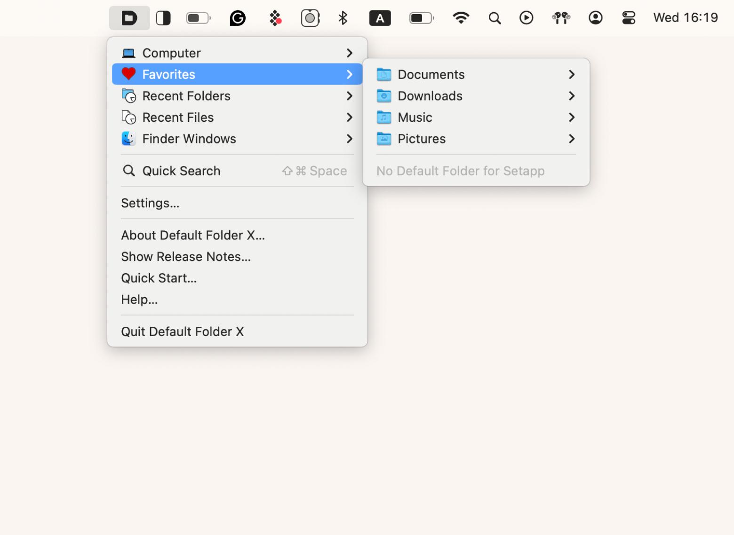Screen dimensions: 734x535
Task: Choose Recent Files from the menu
Action: point(237,118)
